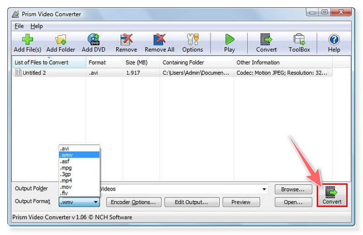363x235 pixels.
Task: Maximize the Prism Video Converter window
Action: pyautogui.click(x=324, y=12)
